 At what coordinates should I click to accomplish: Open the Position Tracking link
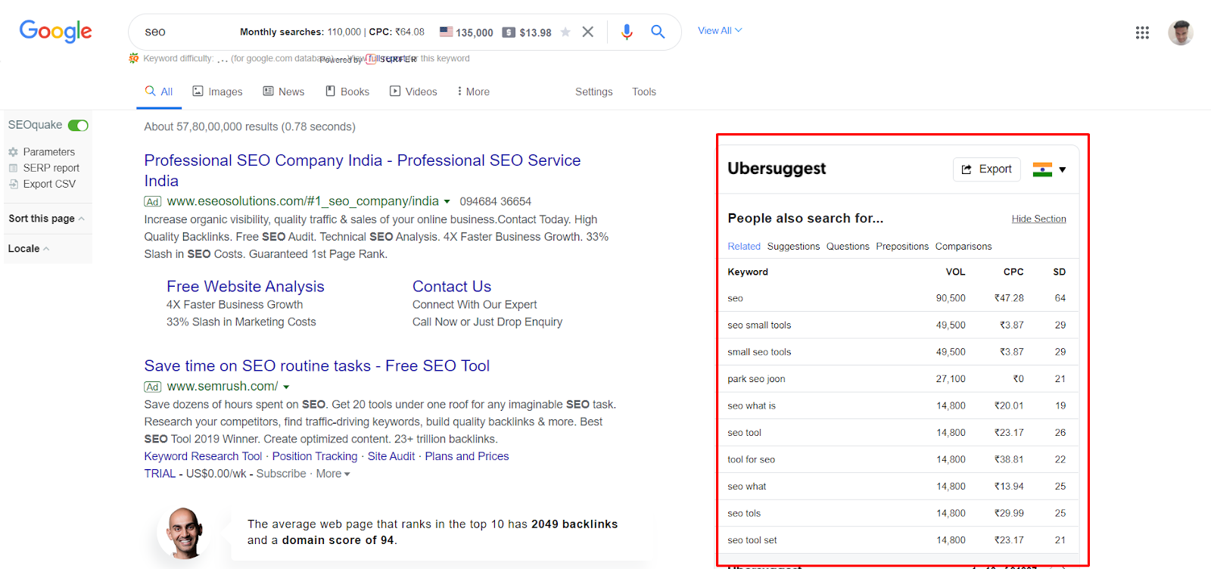click(x=315, y=457)
